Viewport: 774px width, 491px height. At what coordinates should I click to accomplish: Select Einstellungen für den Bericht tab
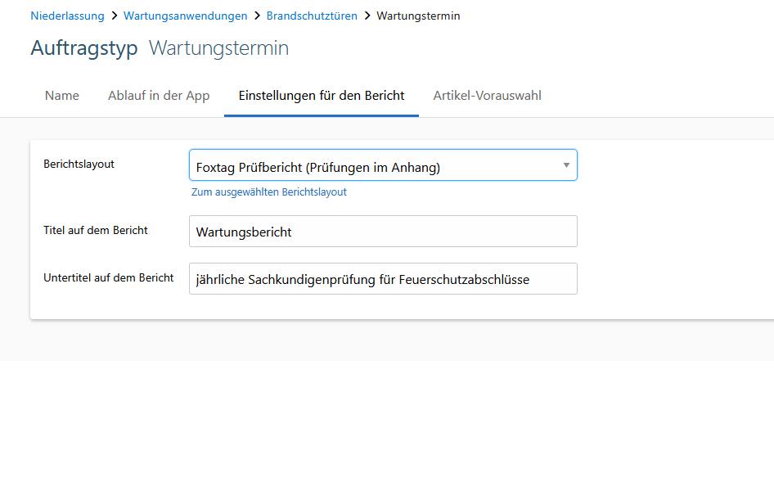tap(322, 96)
